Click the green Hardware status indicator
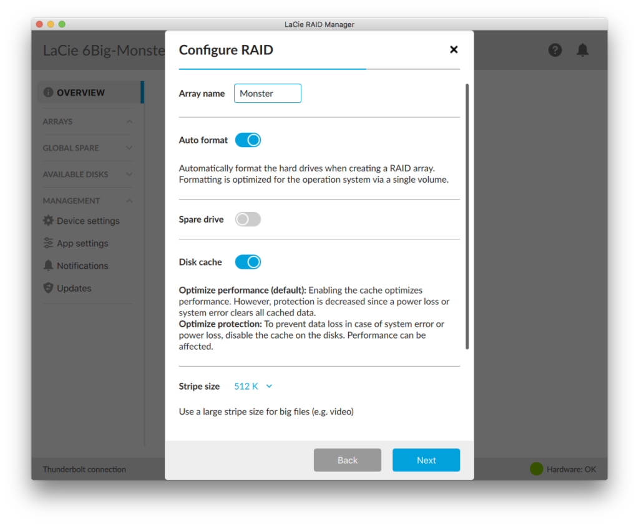 (536, 469)
